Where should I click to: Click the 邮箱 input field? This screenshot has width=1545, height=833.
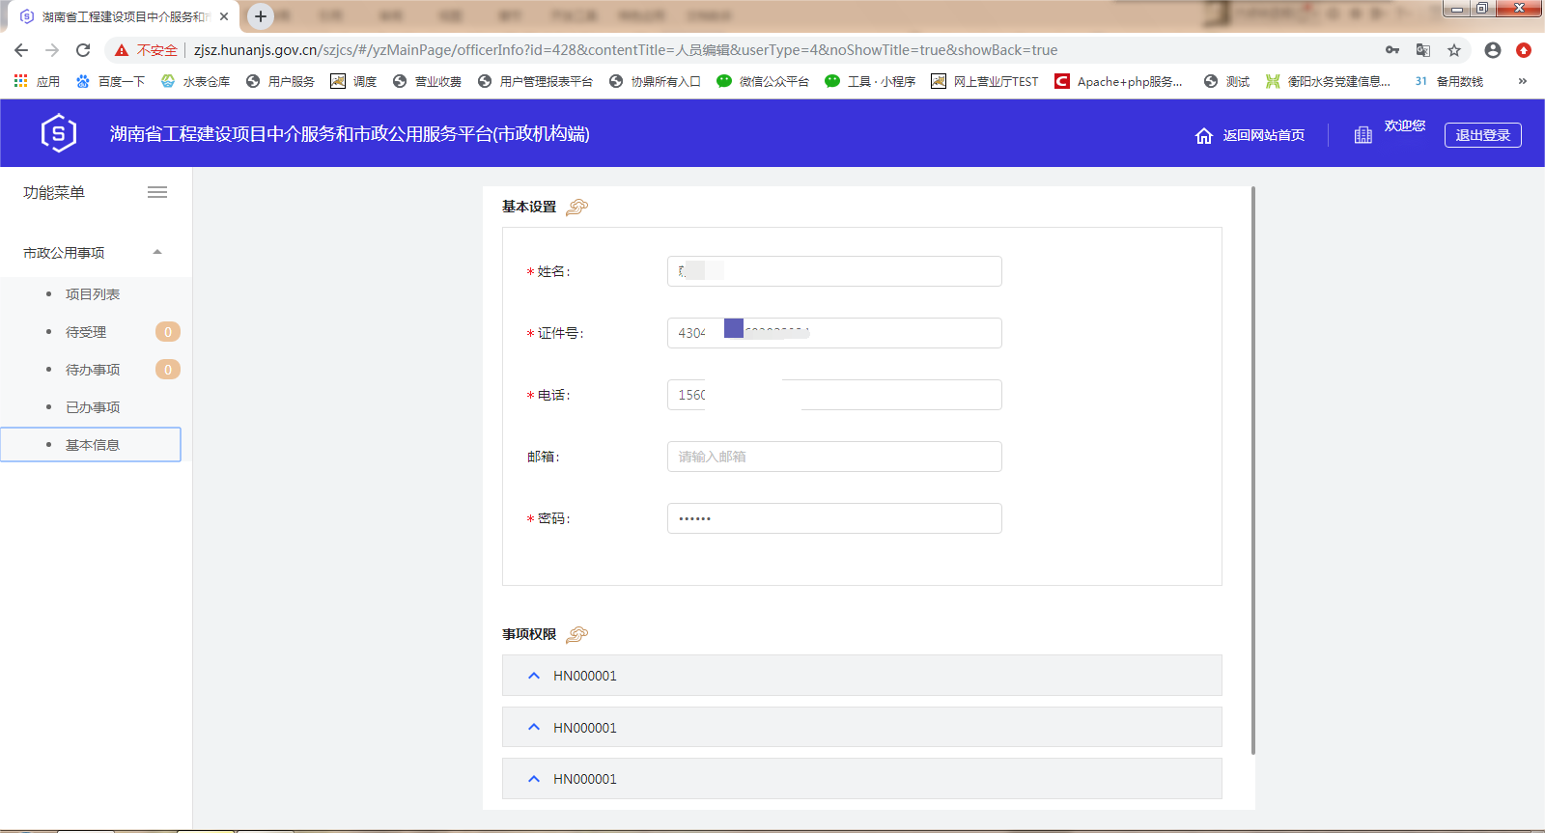834,457
